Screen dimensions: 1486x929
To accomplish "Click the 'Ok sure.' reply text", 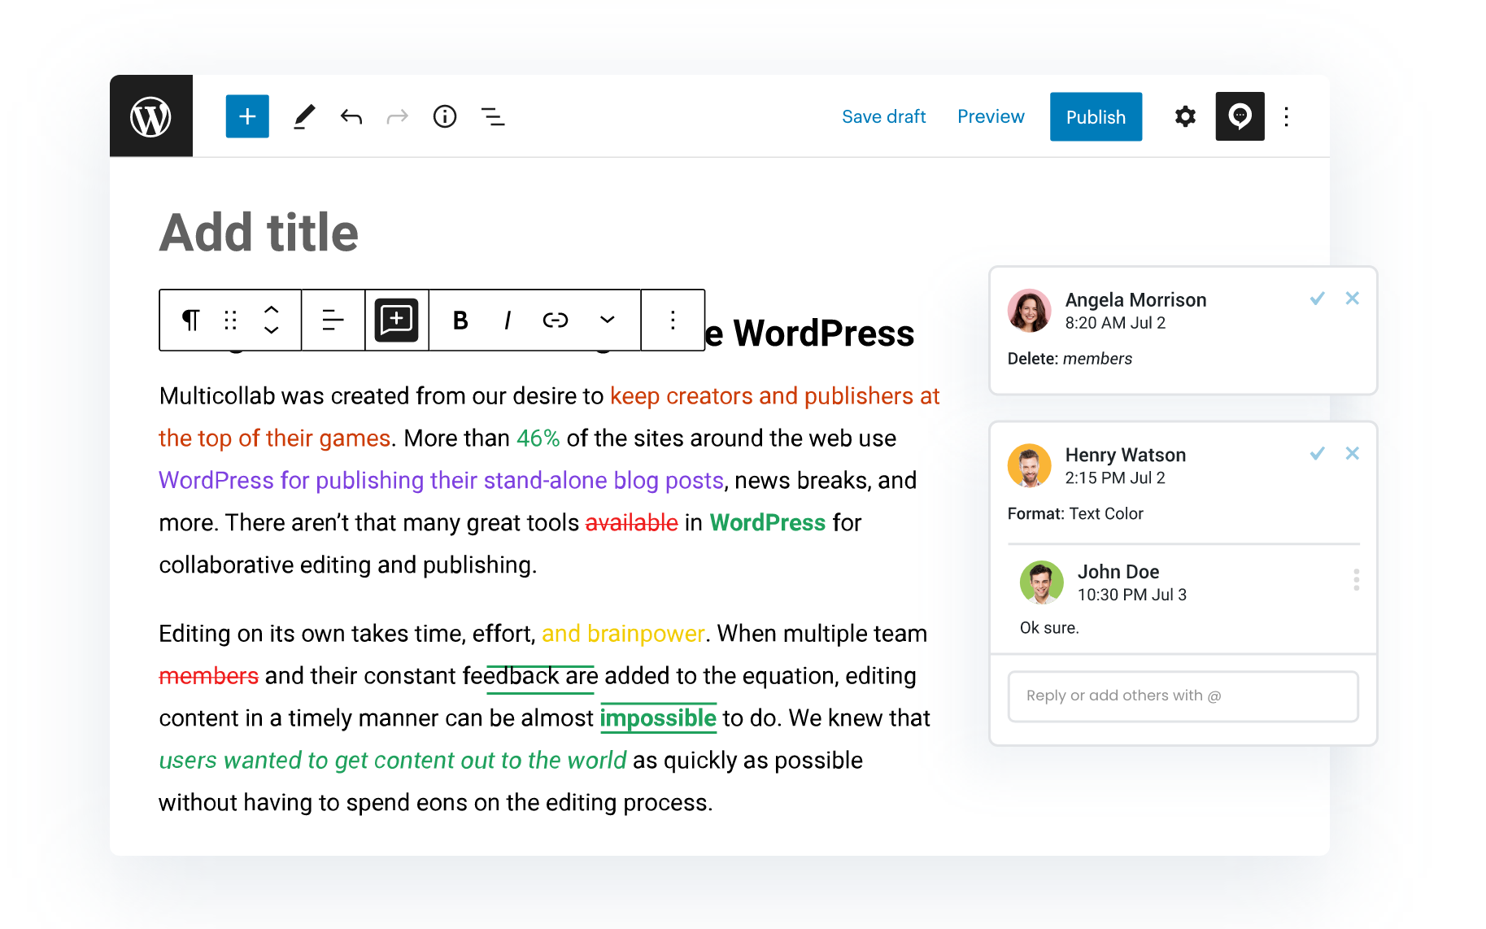I will [1049, 628].
